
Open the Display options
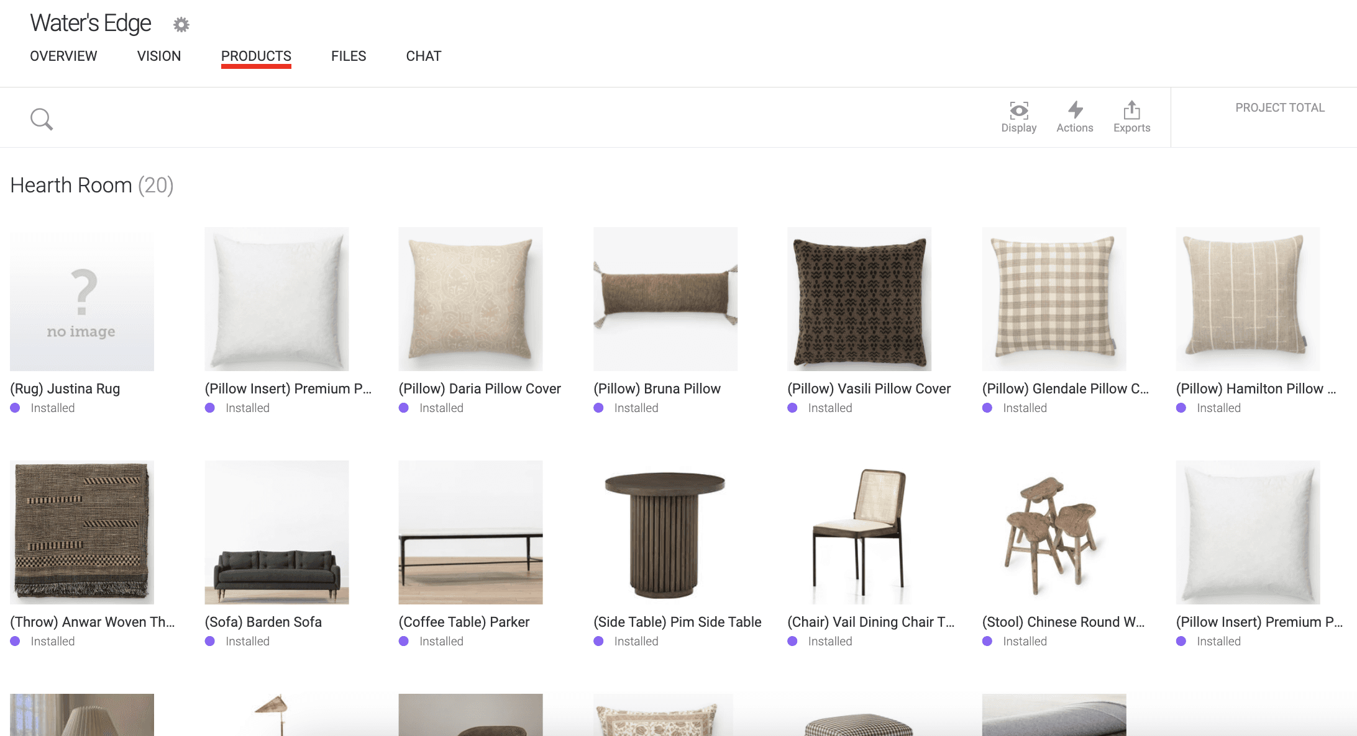1018,117
